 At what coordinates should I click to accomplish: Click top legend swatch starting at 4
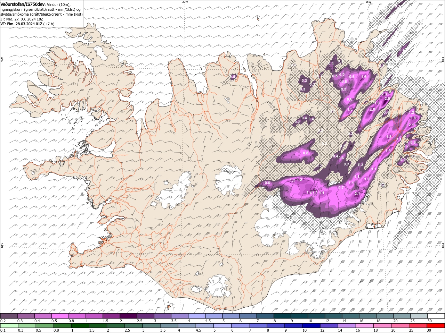coord(196,316)
